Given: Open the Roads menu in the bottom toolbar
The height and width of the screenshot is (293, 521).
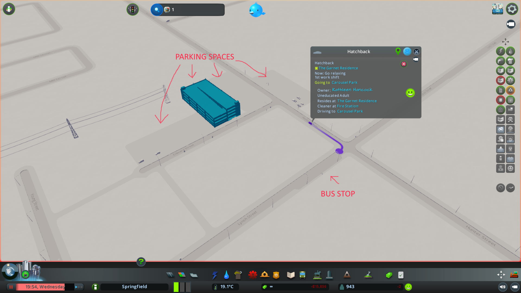Looking at the screenshot, I should coord(170,275).
